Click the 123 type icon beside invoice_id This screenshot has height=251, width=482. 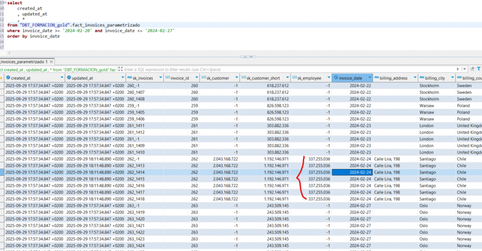(167, 78)
